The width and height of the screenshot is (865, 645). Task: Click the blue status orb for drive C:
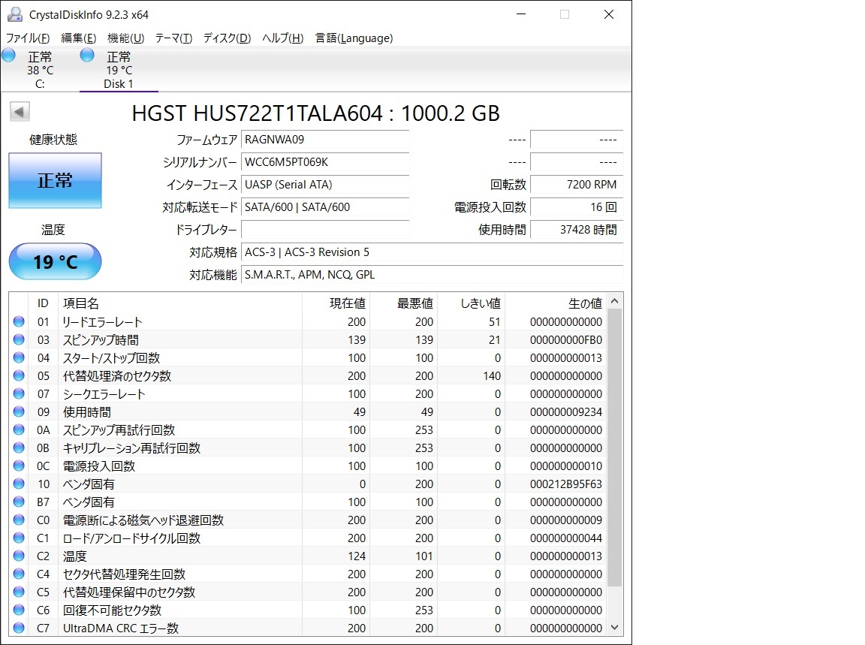tap(9, 55)
